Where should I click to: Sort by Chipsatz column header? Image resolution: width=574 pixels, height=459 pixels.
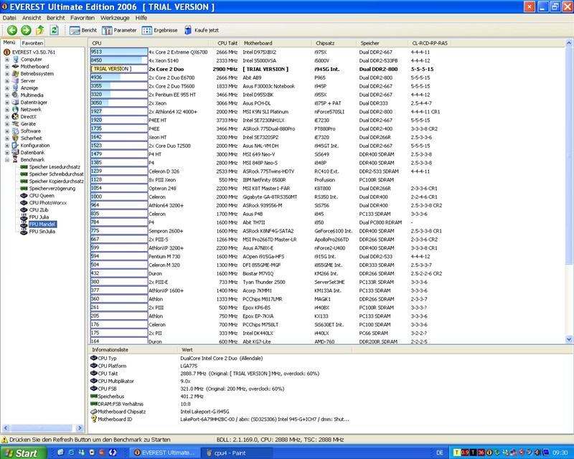tap(334, 43)
